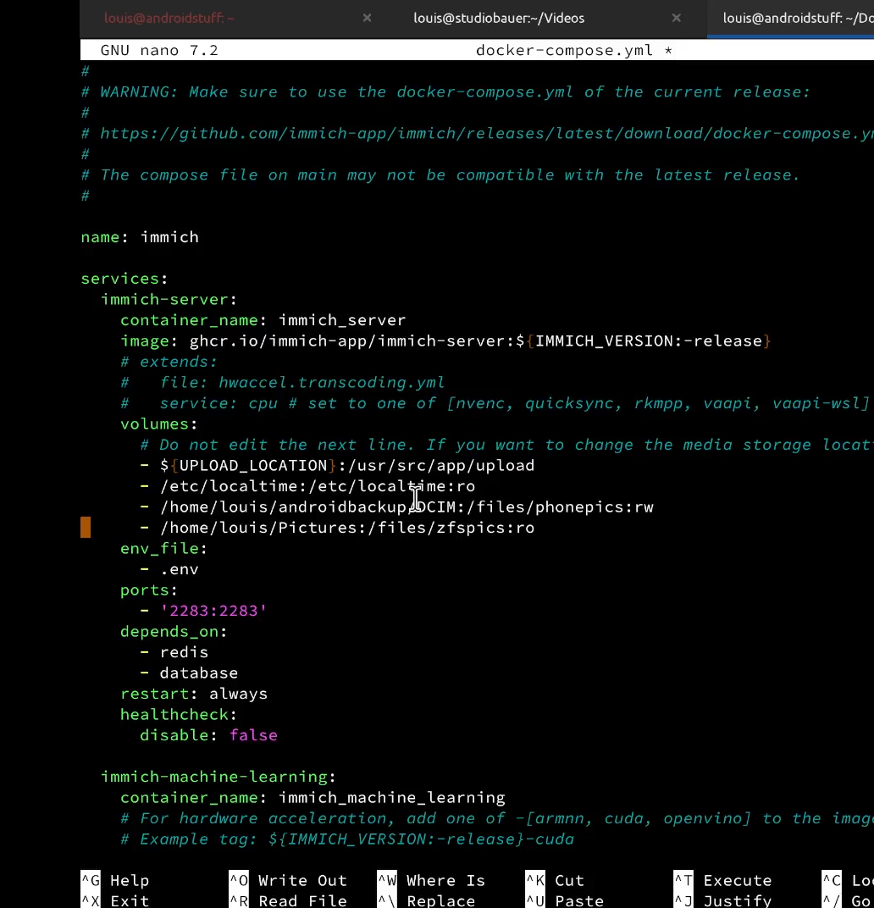Click the 'healthcheck:' key
This screenshot has height=908, width=874.
(179, 715)
